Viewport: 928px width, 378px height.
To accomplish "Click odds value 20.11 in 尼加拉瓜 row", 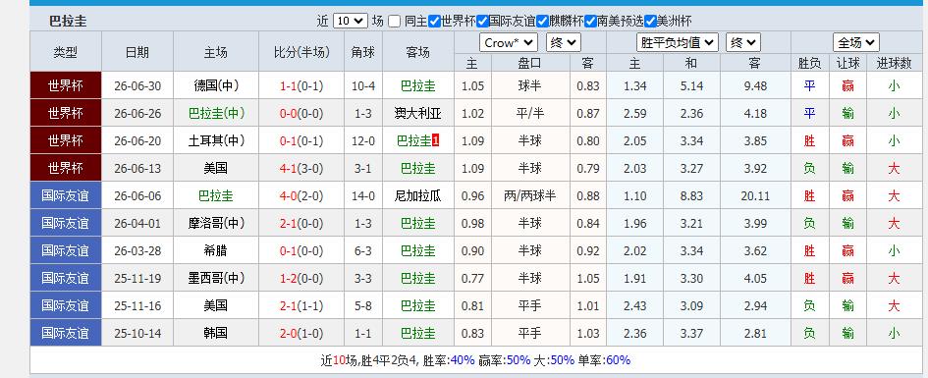I will (755, 195).
